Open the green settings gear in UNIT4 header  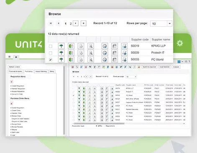(180, 43)
